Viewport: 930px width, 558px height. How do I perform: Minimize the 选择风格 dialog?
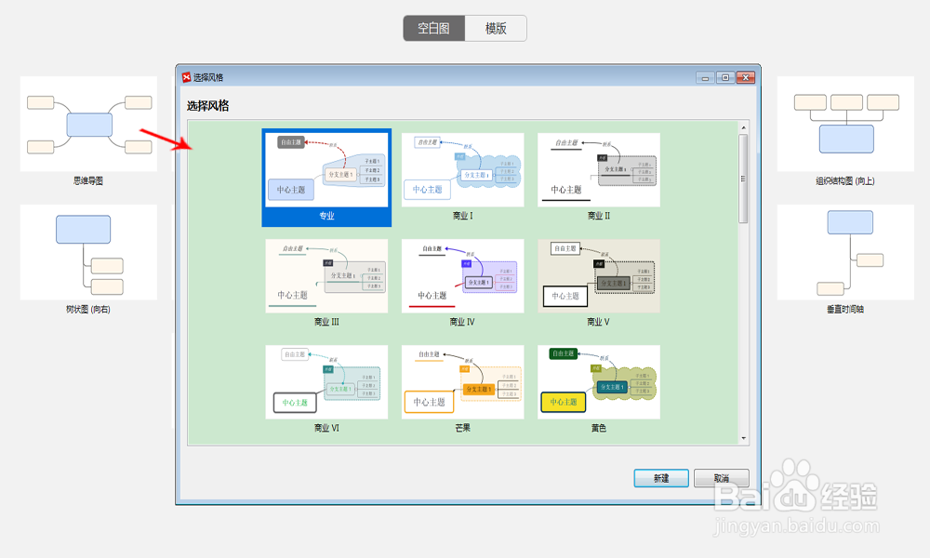705,77
